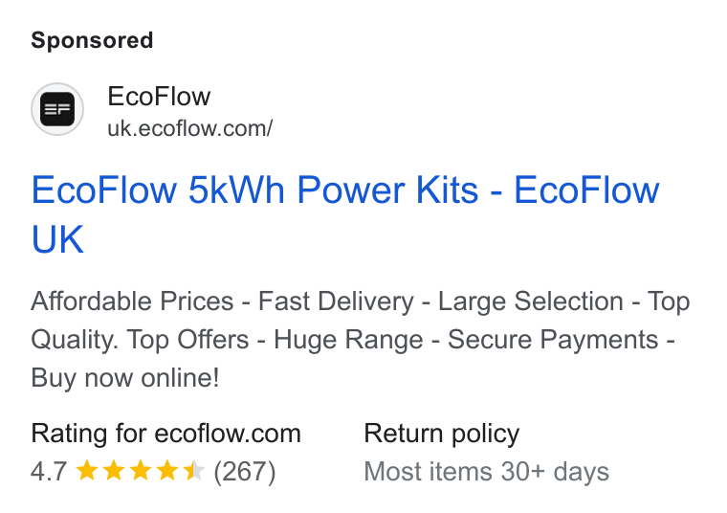Click the uk.ecoflow.com/ URL
This screenshot has width=727, height=513.
click(x=190, y=128)
